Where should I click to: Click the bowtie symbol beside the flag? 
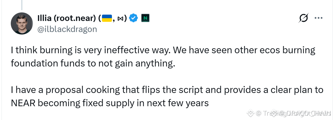point(120,18)
